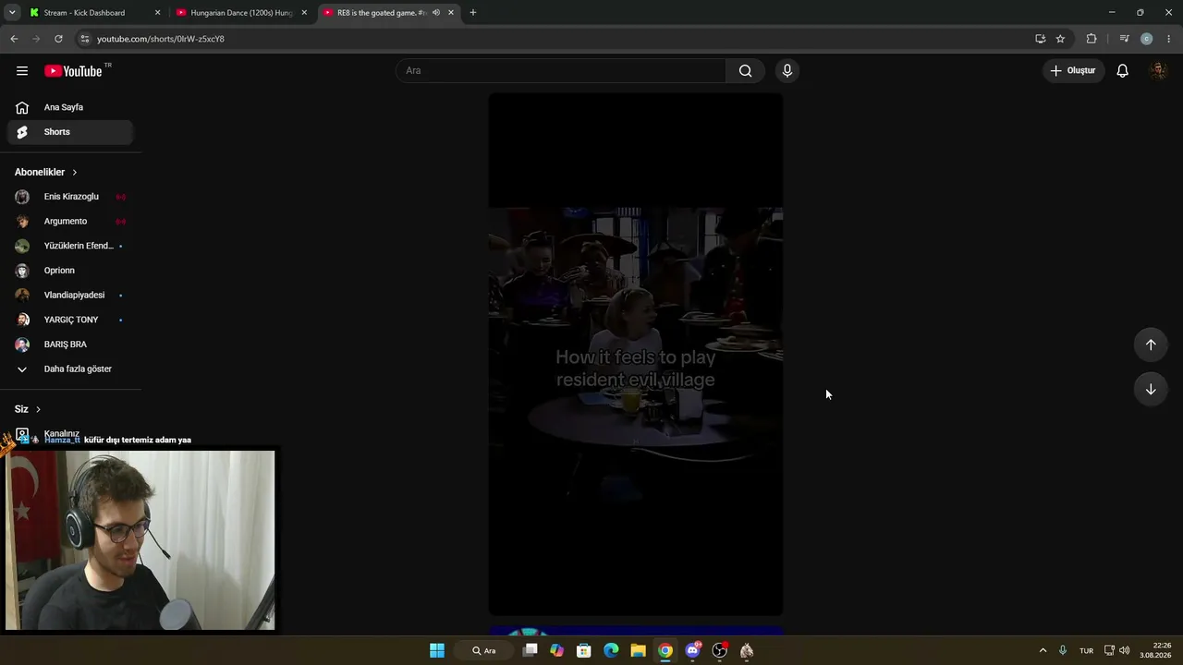1183x665 pixels.
Task: Go to next Short with down arrow
Action: pyautogui.click(x=1151, y=390)
